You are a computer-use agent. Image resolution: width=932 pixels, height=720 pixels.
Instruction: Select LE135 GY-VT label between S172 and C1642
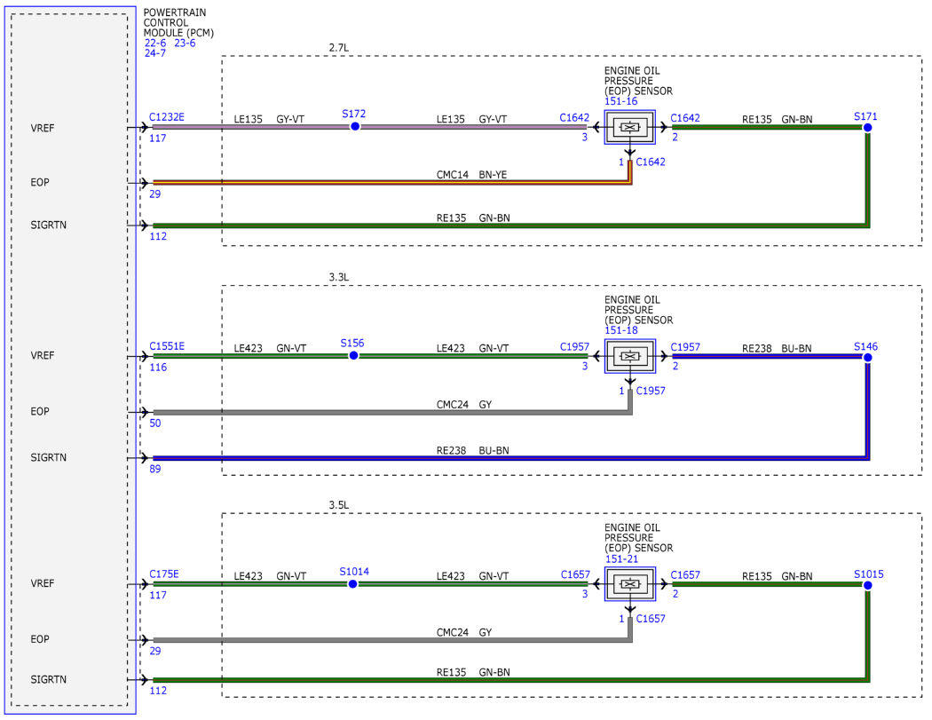(472, 119)
